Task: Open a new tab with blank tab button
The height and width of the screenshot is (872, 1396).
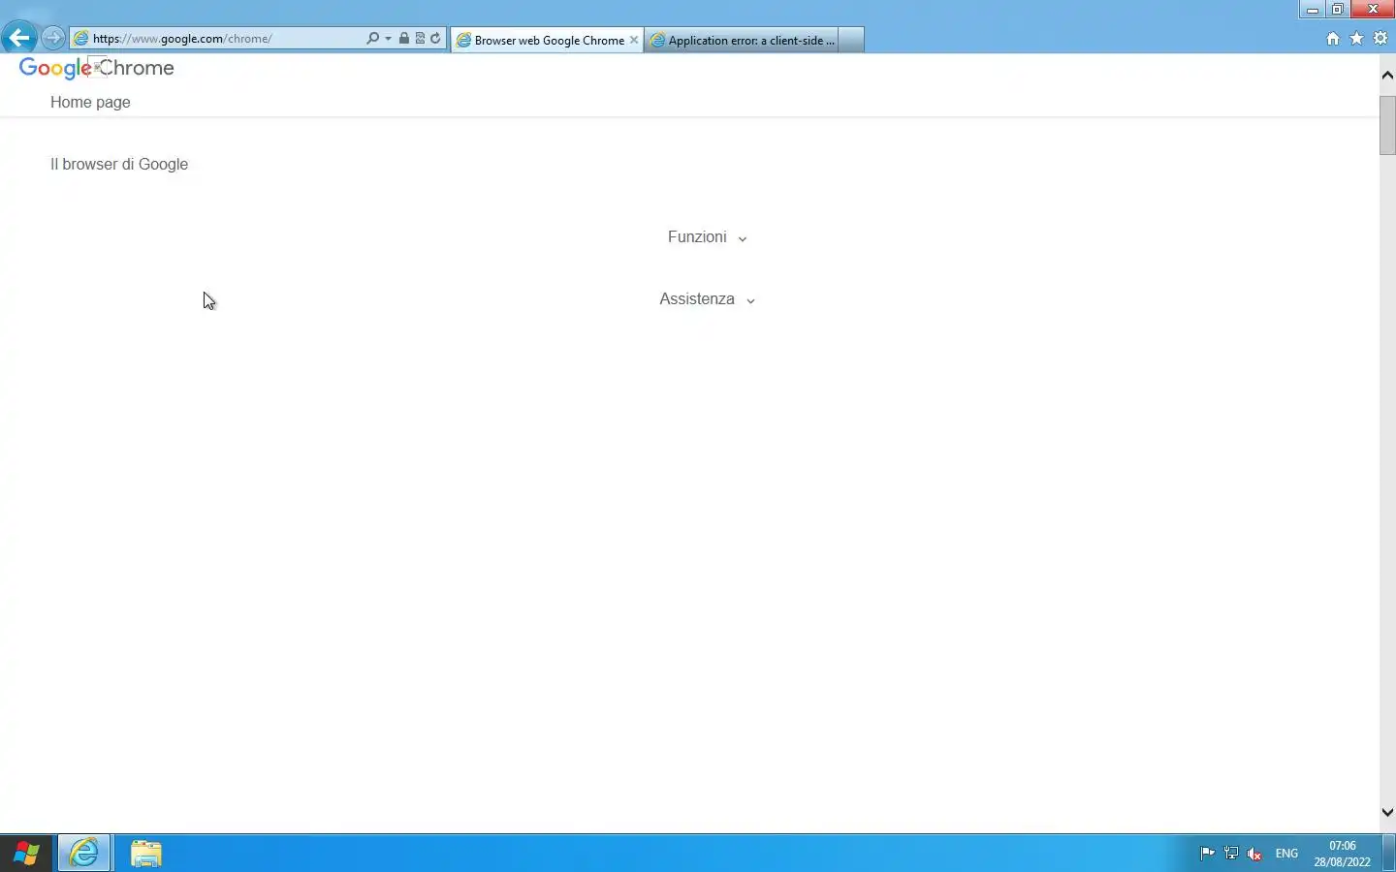Action: 851,40
